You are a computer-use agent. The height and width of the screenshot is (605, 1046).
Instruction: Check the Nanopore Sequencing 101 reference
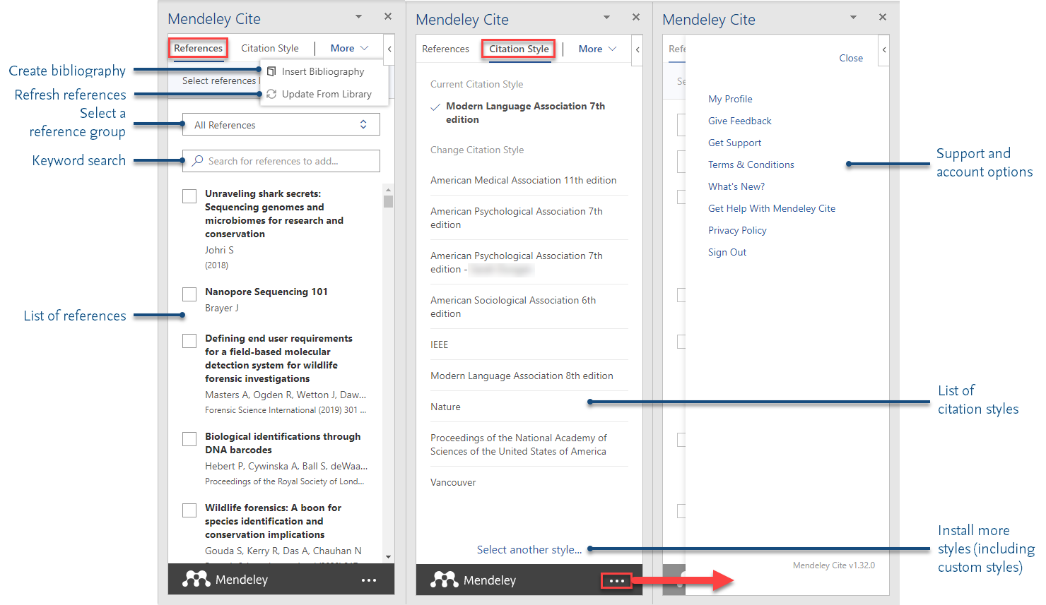tap(189, 294)
